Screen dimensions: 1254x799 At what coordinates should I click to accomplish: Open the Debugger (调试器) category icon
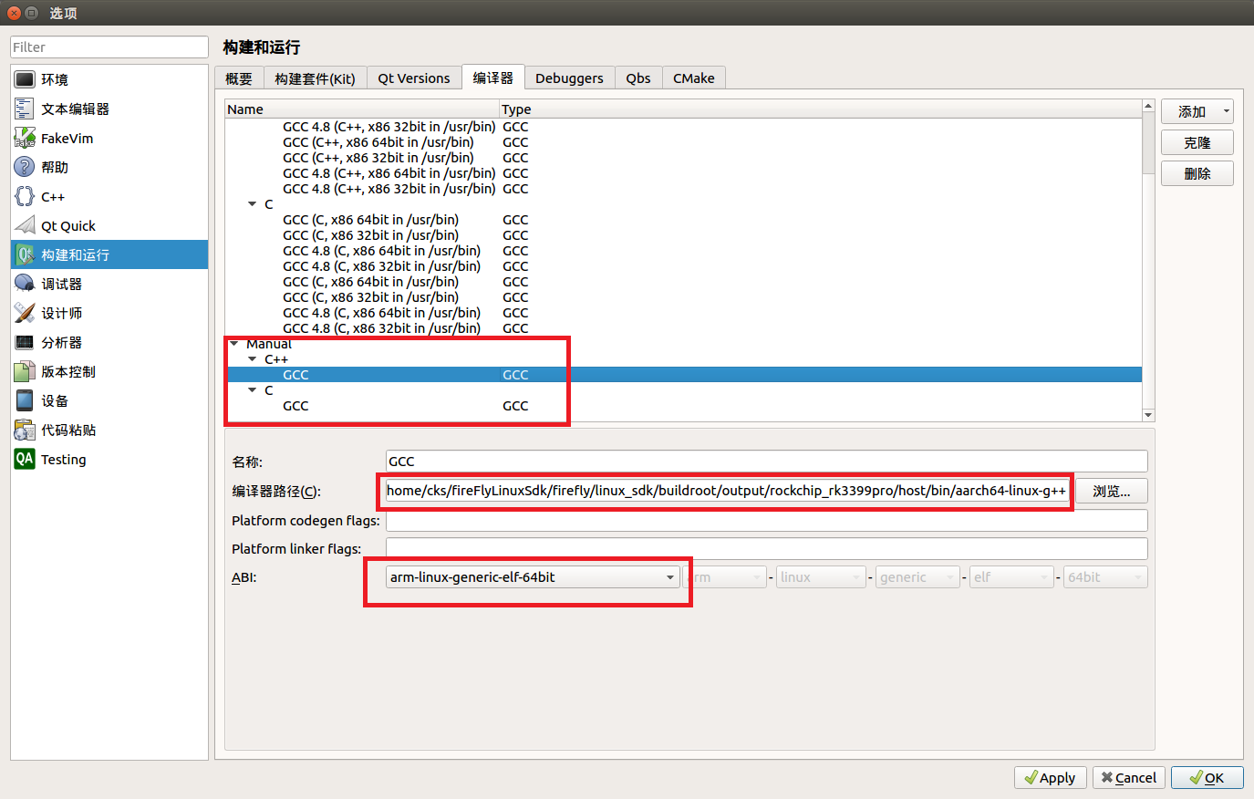click(25, 284)
